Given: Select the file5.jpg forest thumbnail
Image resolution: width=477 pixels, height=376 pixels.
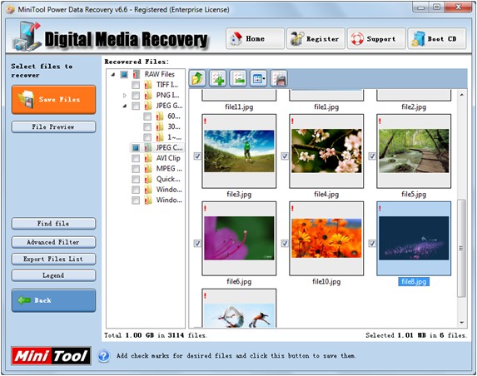Looking at the screenshot, I should pos(414,151).
